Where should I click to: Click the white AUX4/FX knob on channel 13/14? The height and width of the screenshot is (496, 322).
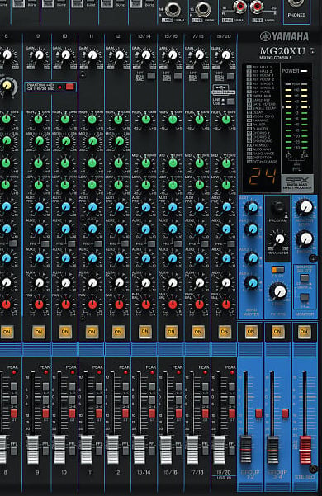pos(145,282)
